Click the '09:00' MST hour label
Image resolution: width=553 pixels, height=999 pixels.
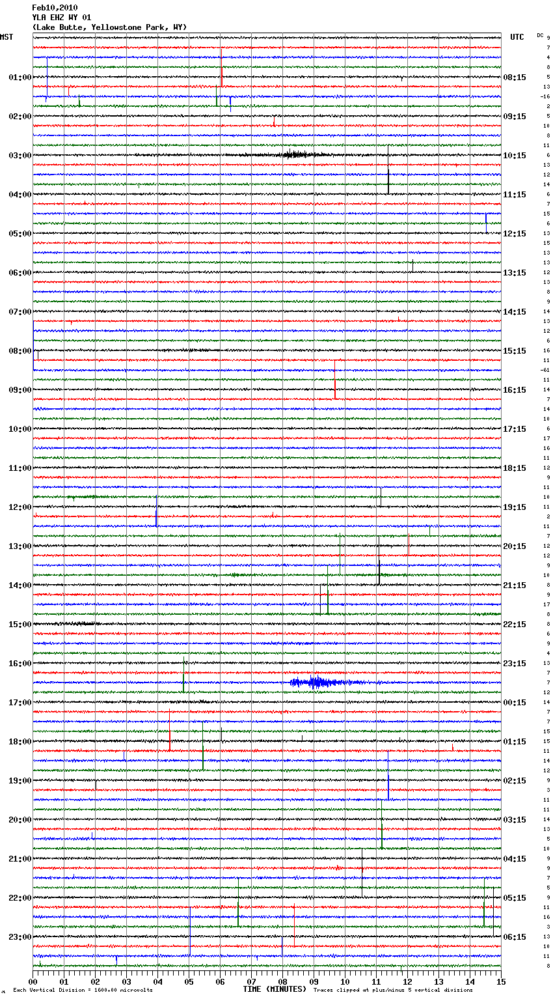coord(20,390)
